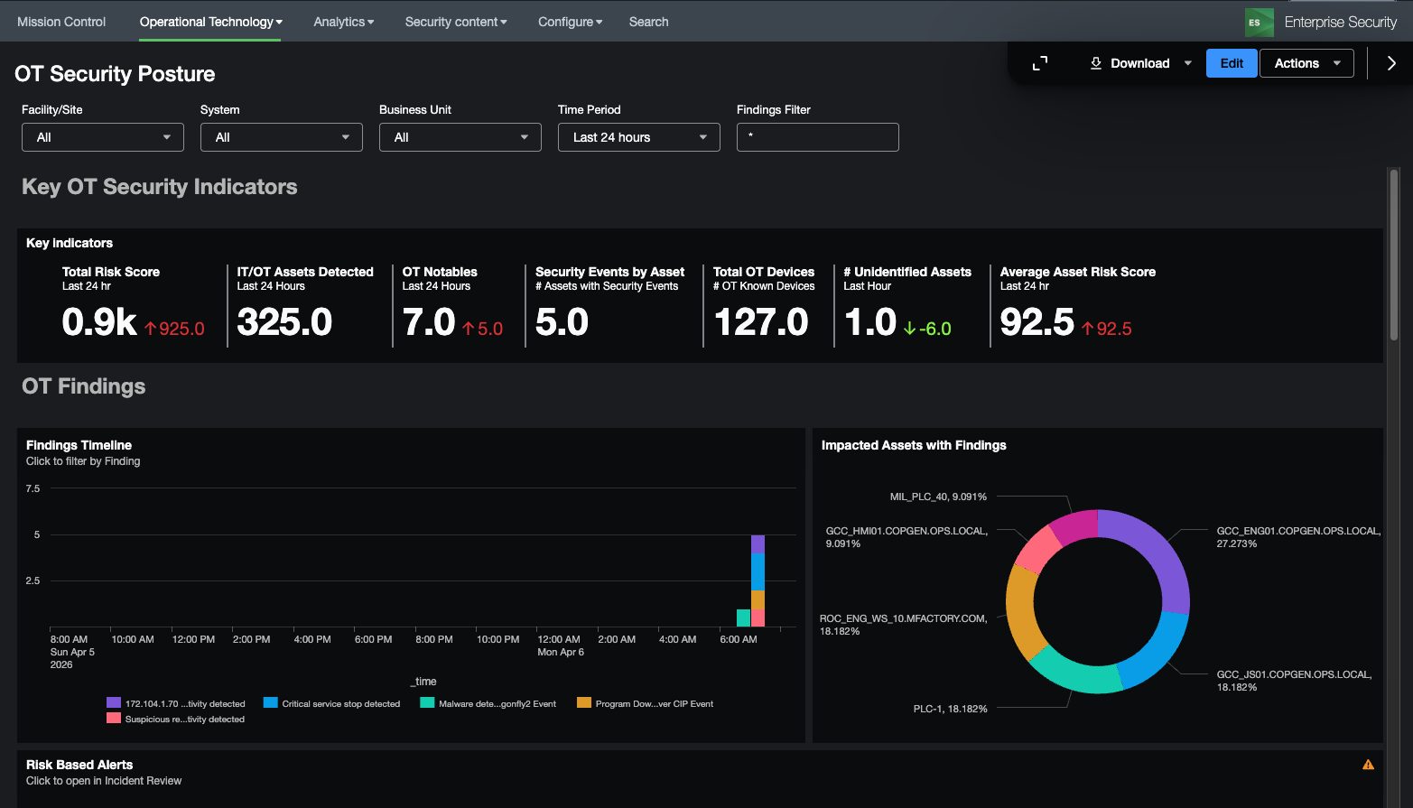The width and height of the screenshot is (1413, 808).
Task: Click the fullscreen expand icon
Action: click(x=1040, y=63)
